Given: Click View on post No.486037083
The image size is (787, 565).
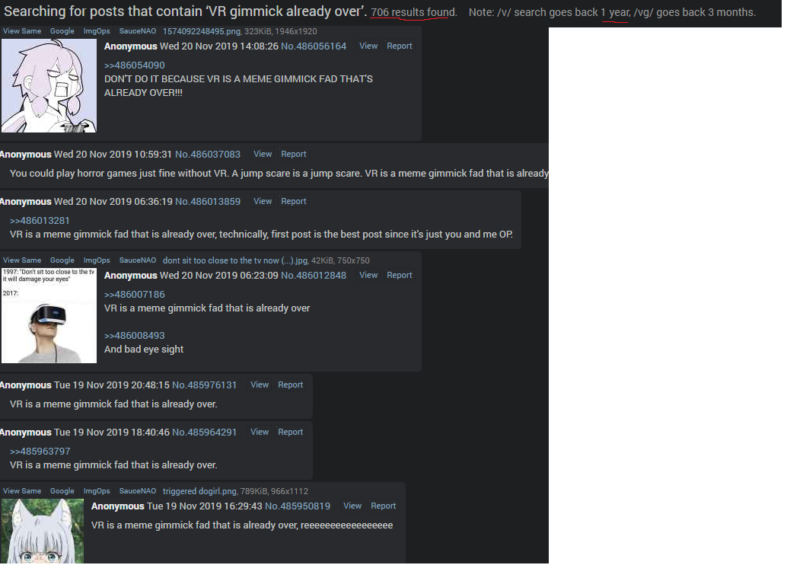Looking at the screenshot, I should 263,154.
